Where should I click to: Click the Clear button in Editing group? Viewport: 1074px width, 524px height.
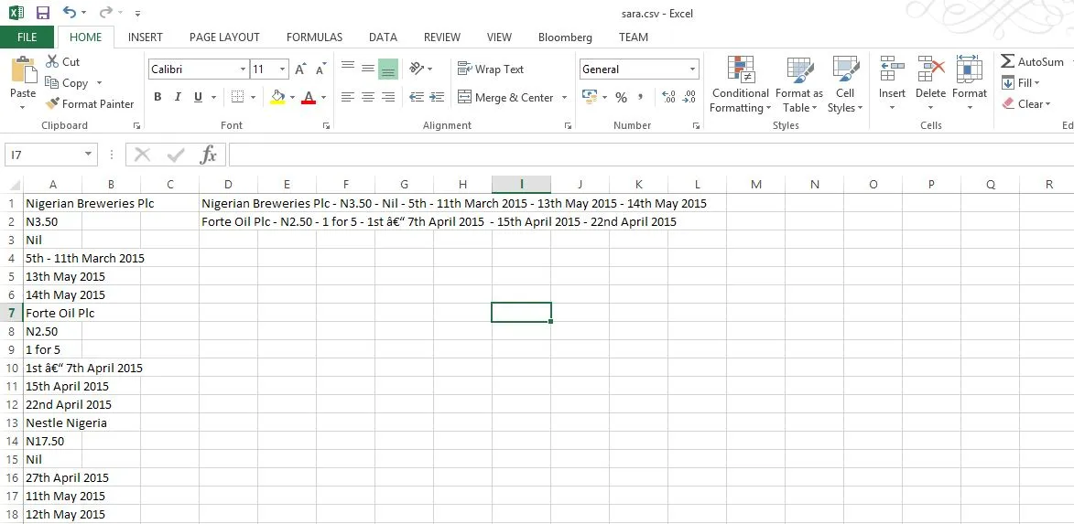(x=1025, y=104)
